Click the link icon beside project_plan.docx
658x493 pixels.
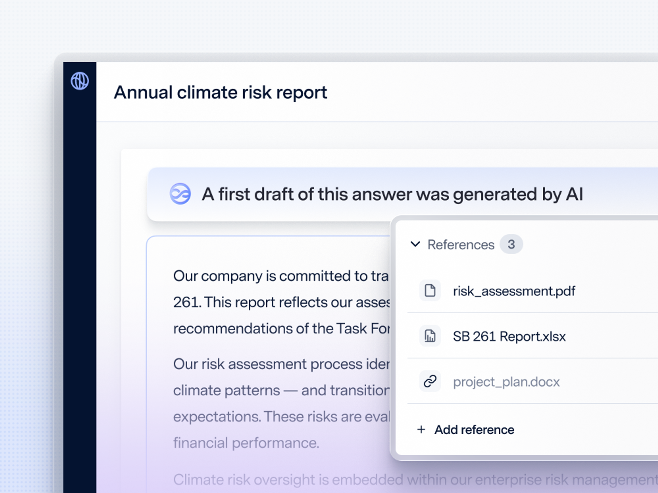430,381
